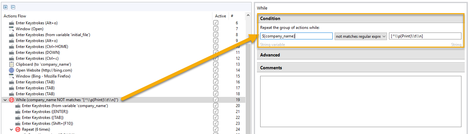Select the Clipboard action icon
Image resolution: width=470 pixels, height=134 pixels.
point(12,64)
